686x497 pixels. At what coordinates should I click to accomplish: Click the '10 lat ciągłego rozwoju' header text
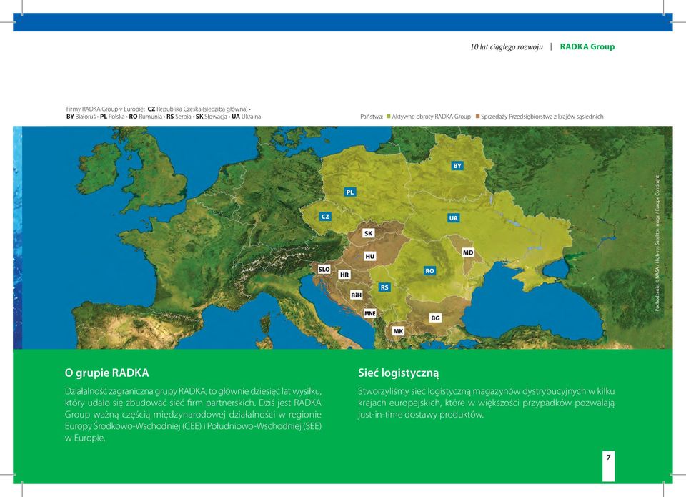(x=507, y=47)
